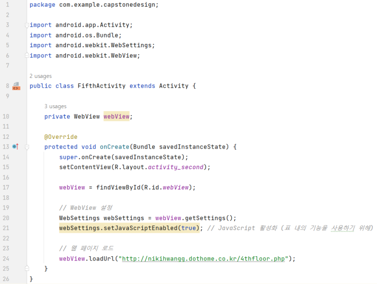Click the onCreate method name on line 13
The width and height of the screenshot is (377, 284).
point(115,147)
